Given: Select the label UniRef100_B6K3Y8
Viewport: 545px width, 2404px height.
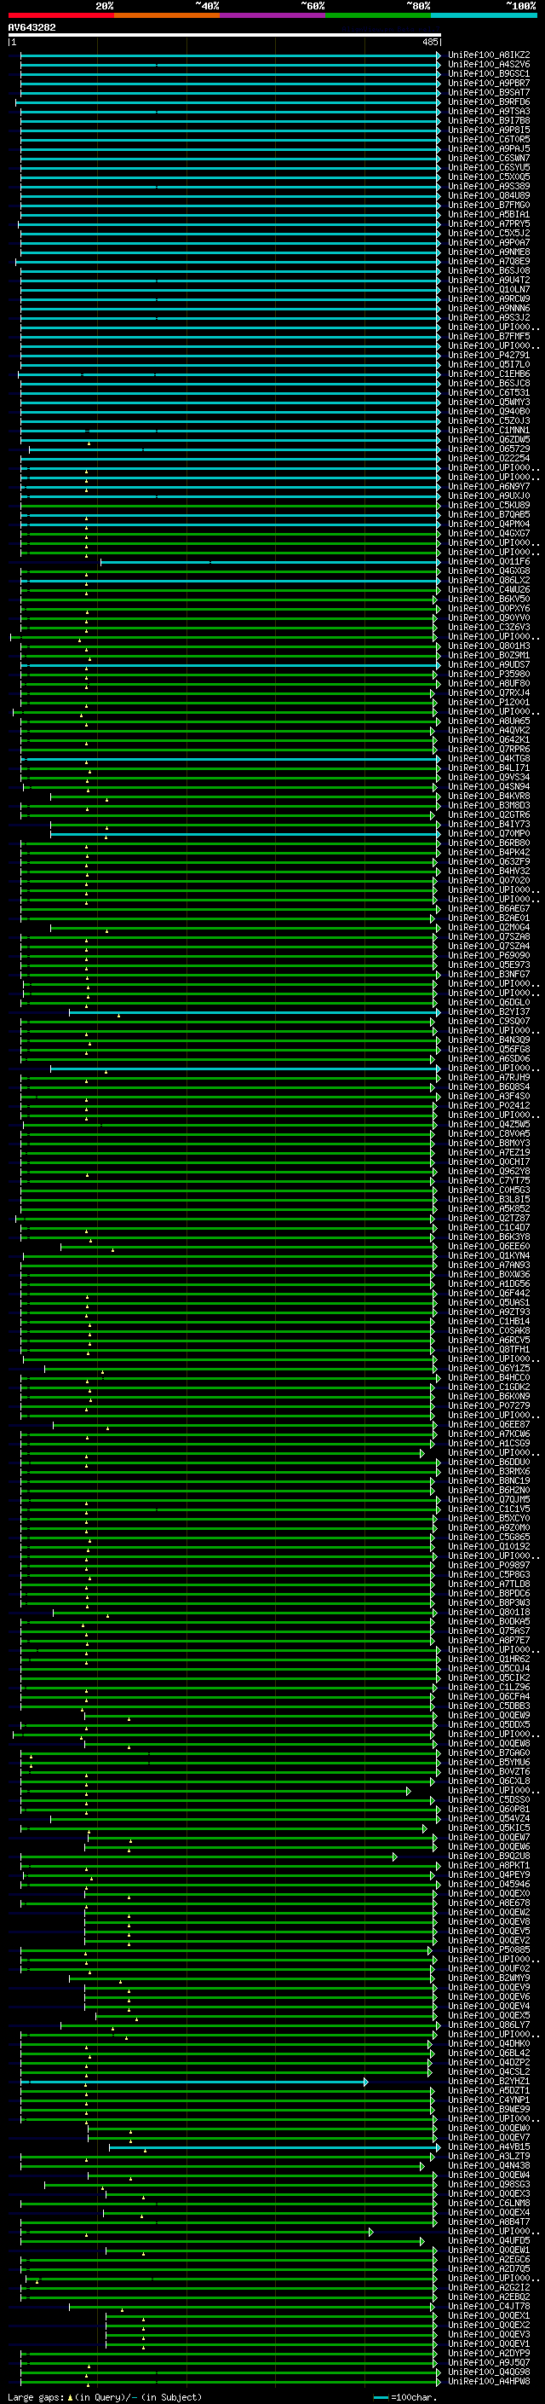Looking at the screenshot, I should click(489, 1237).
